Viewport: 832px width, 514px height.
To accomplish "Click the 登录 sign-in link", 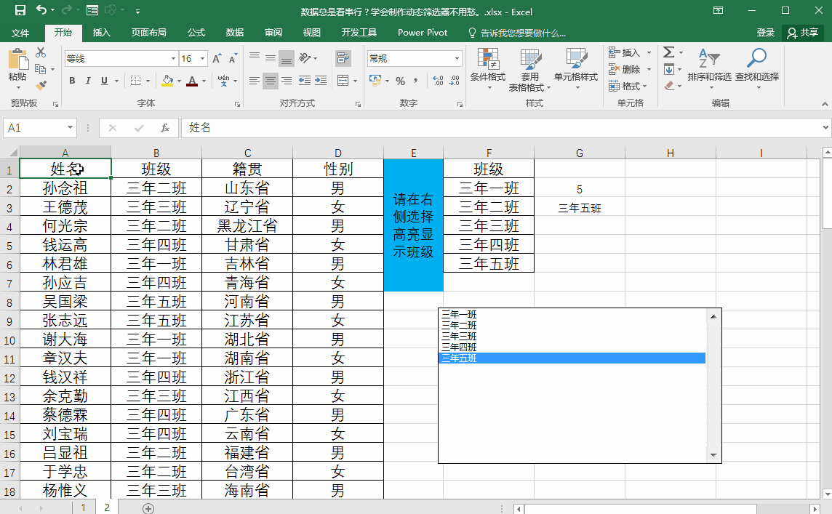I will [x=765, y=33].
